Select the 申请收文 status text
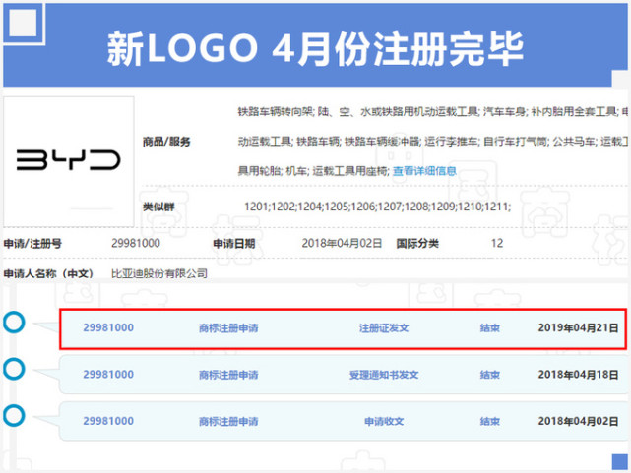This screenshot has width=631, height=473. click(384, 422)
